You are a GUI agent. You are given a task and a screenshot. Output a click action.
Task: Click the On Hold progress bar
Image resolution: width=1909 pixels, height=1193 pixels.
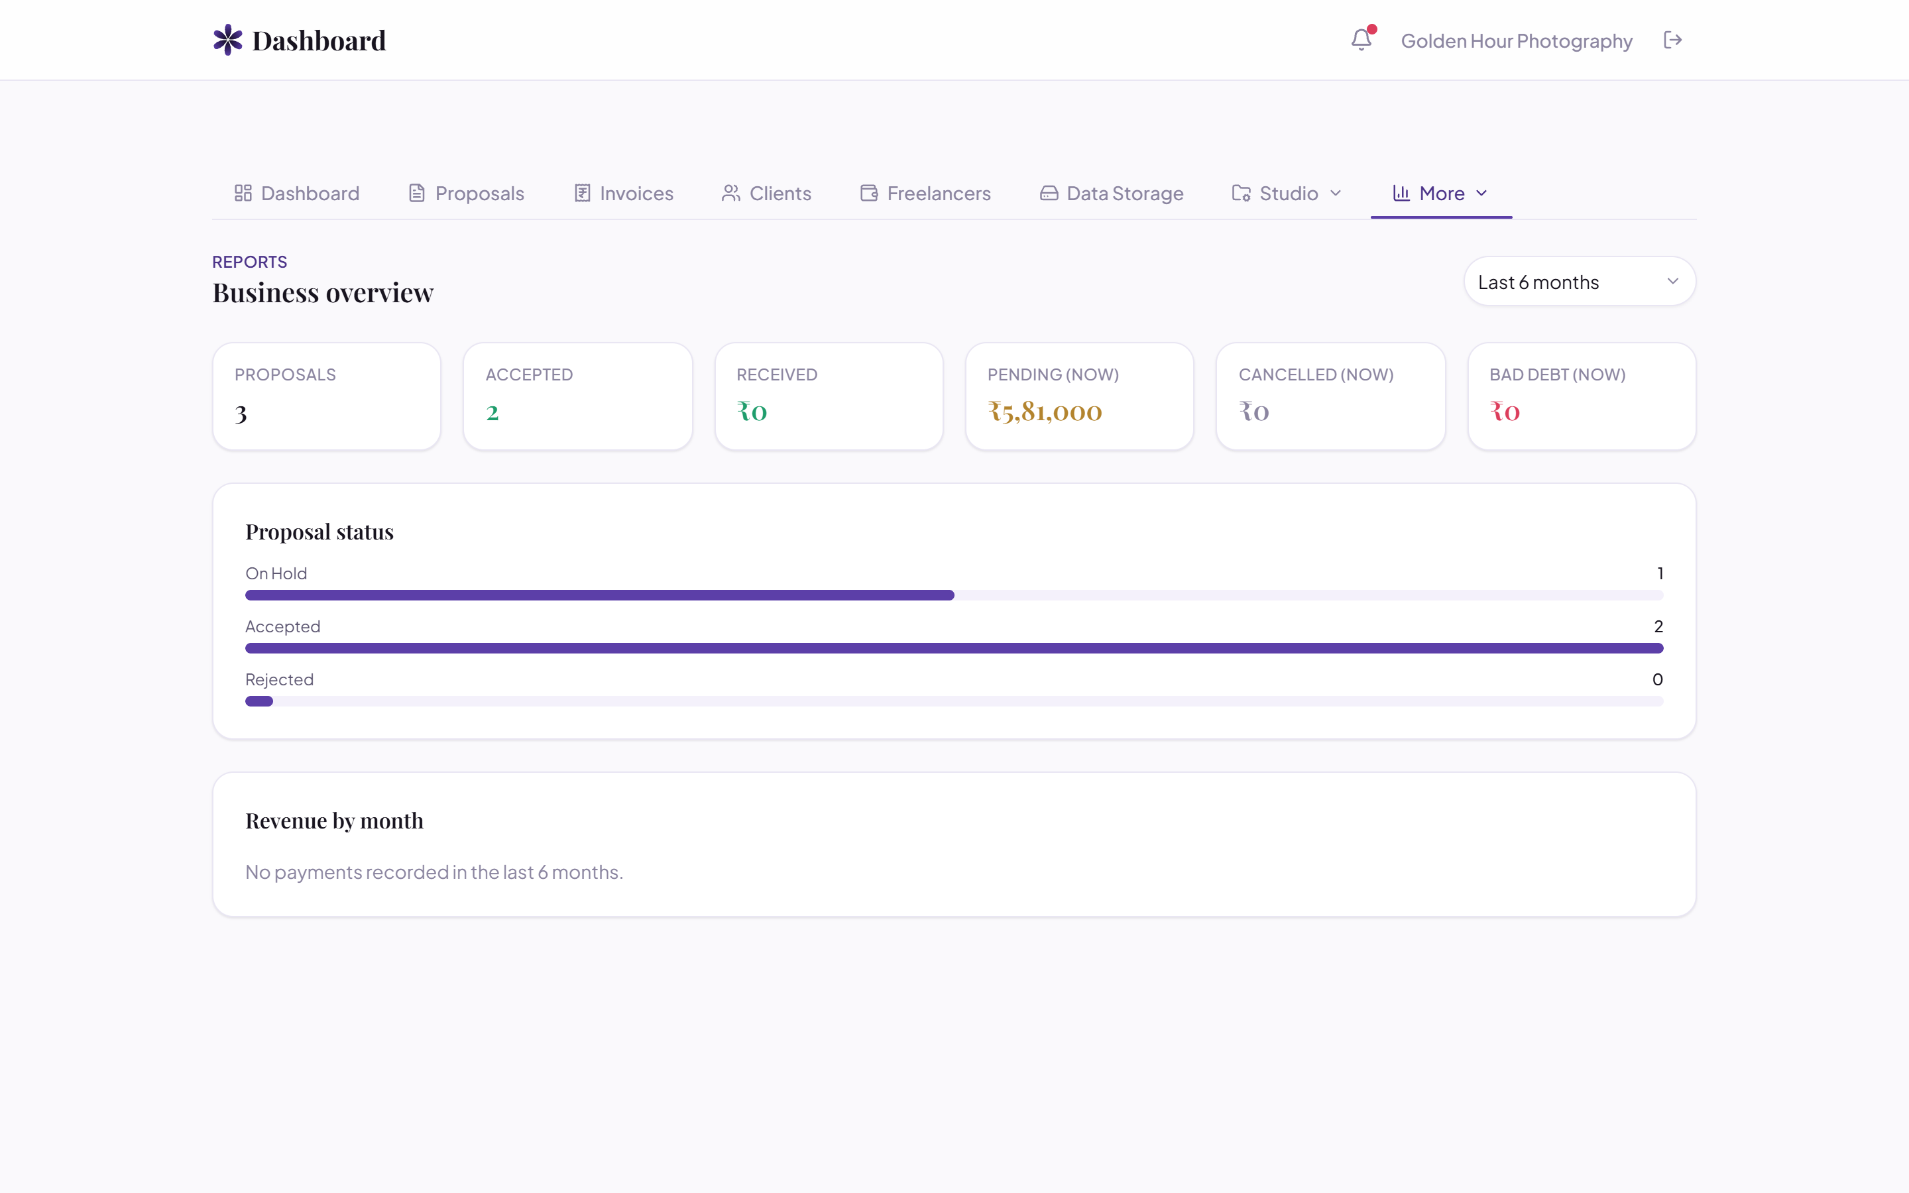[954, 595]
